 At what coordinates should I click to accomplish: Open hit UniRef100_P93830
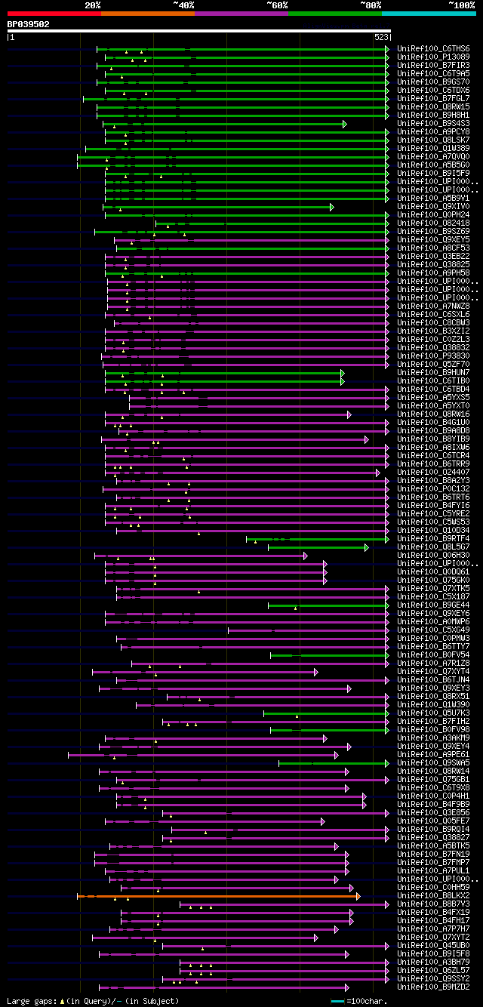[x=433, y=356]
